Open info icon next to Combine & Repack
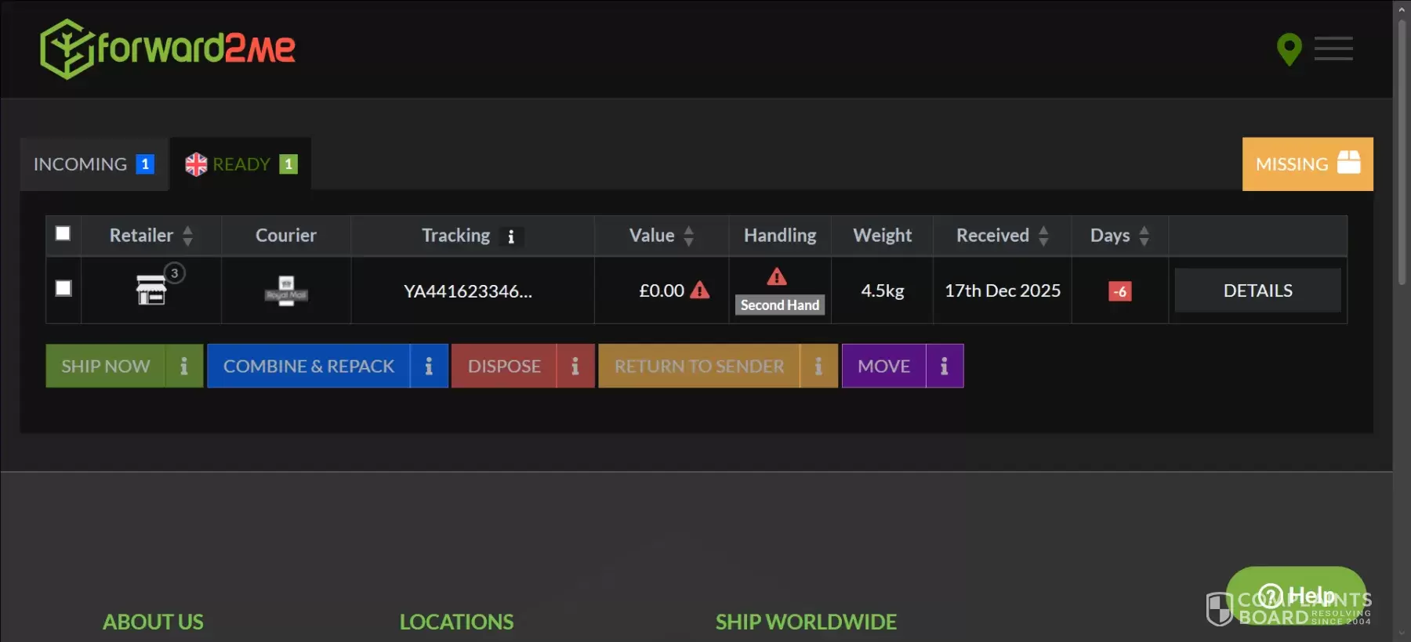 (429, 366)
